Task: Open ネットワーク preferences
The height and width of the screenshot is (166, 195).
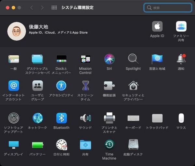Action: [x=38, y=118]
